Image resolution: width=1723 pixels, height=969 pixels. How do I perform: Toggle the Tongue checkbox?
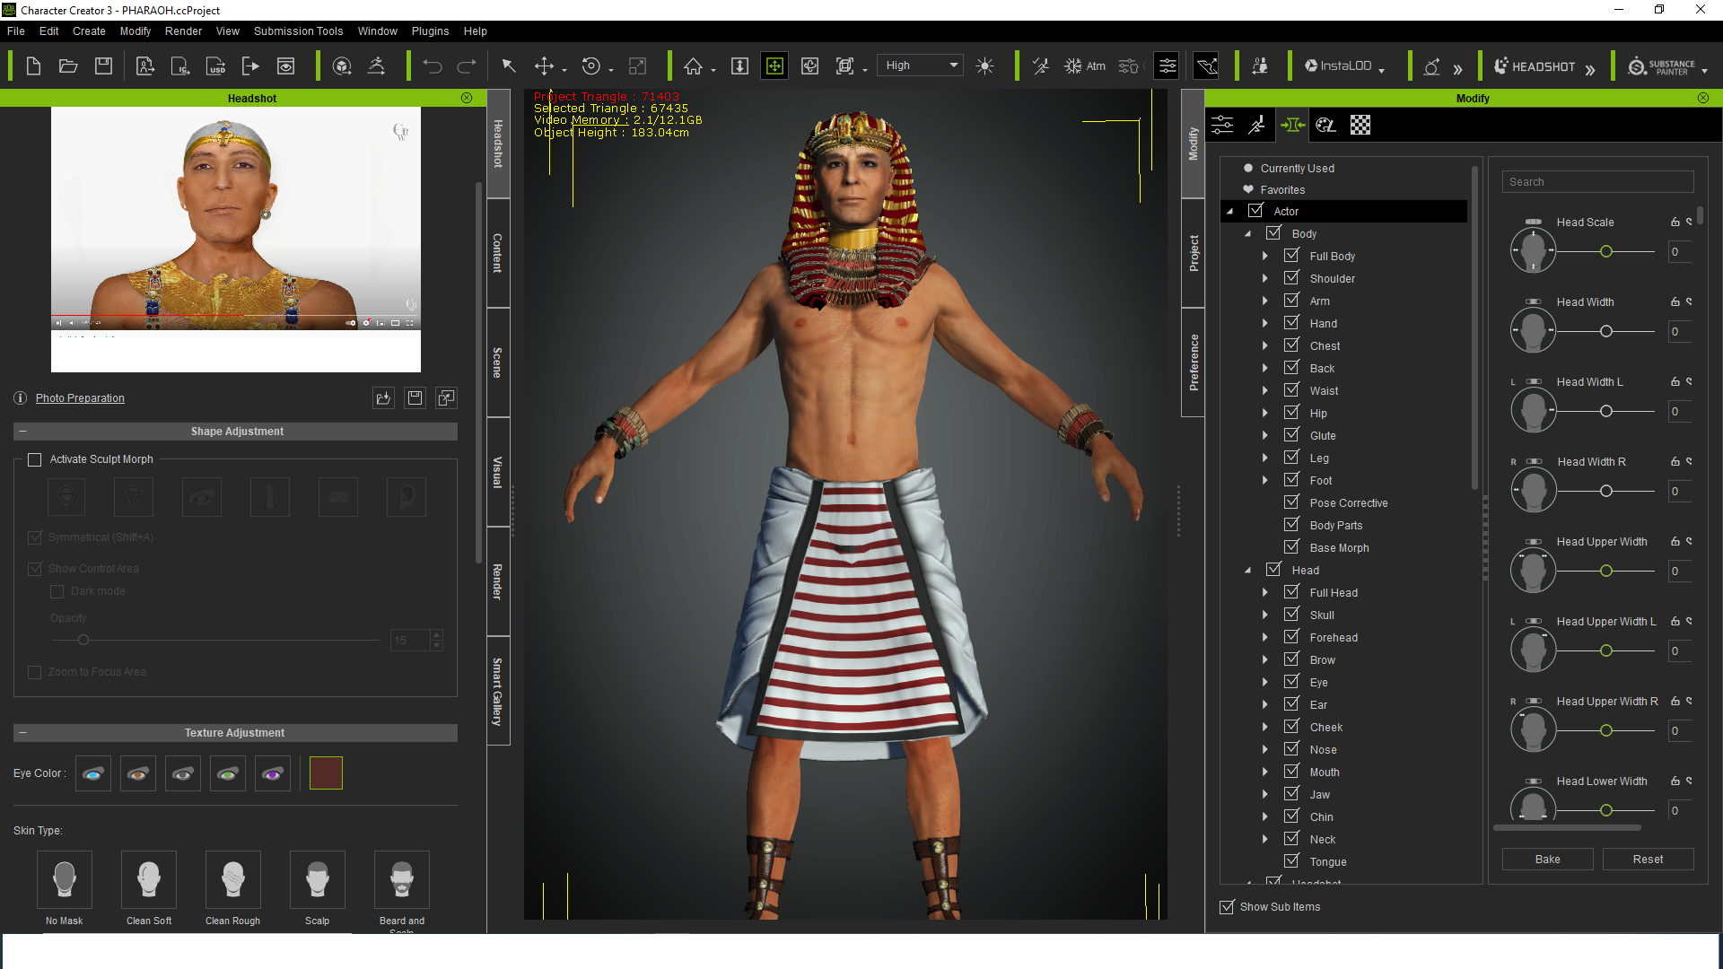[1291, 860]
